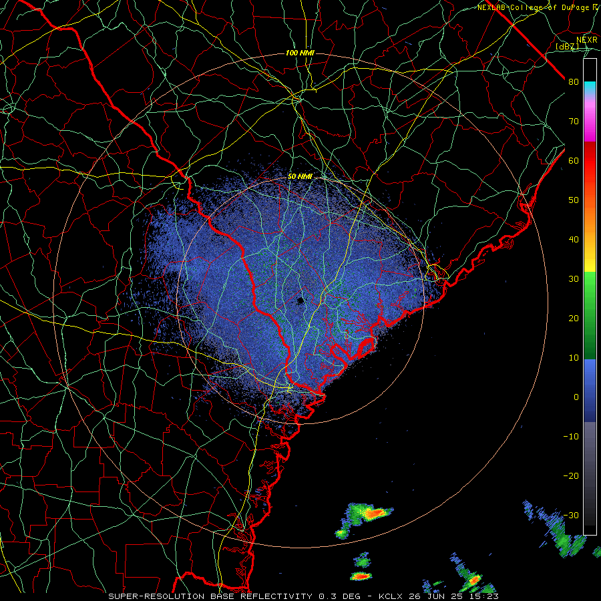The width and height of the screenshot is (601, 601).
Task: Click the 10 value on the dBZ scale
Action: tap(574, 358)
